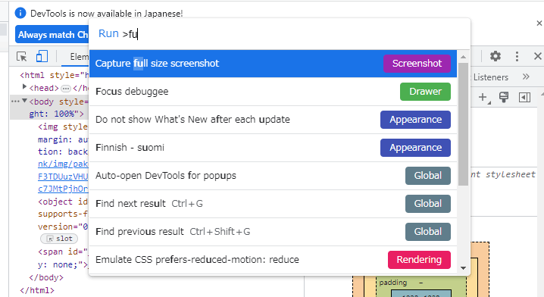The width and height of the screenshot is (544, 297).
Task: Choose Do not show What's New command
Action: click(273, 120)
